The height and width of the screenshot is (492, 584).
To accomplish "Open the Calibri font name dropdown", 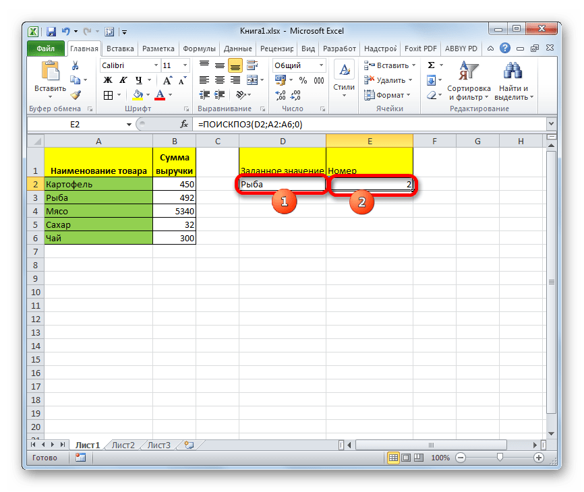I will tap(156, 65).
